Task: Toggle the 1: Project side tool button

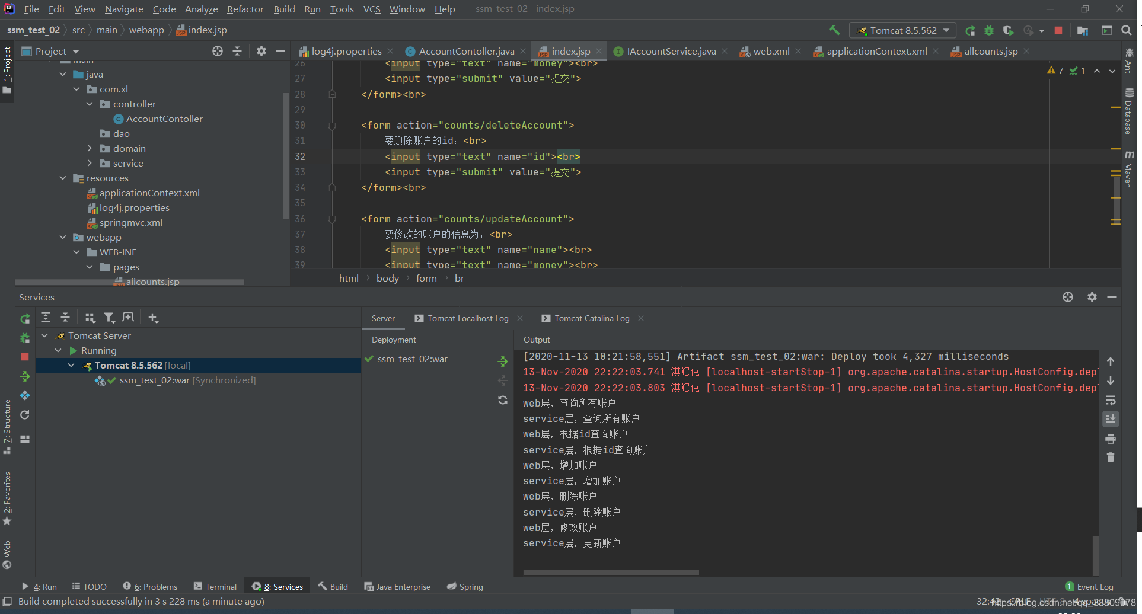Action: pyautogui.click(x=7, y=70)
